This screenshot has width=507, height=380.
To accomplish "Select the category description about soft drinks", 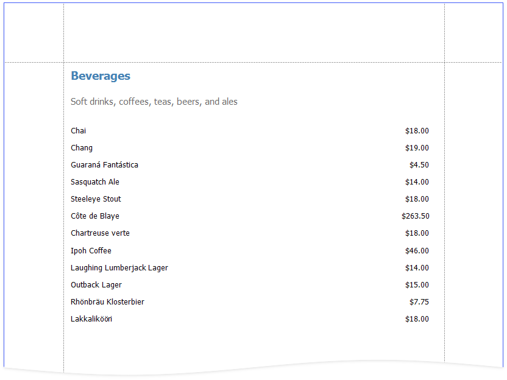I will pos(154,102).
